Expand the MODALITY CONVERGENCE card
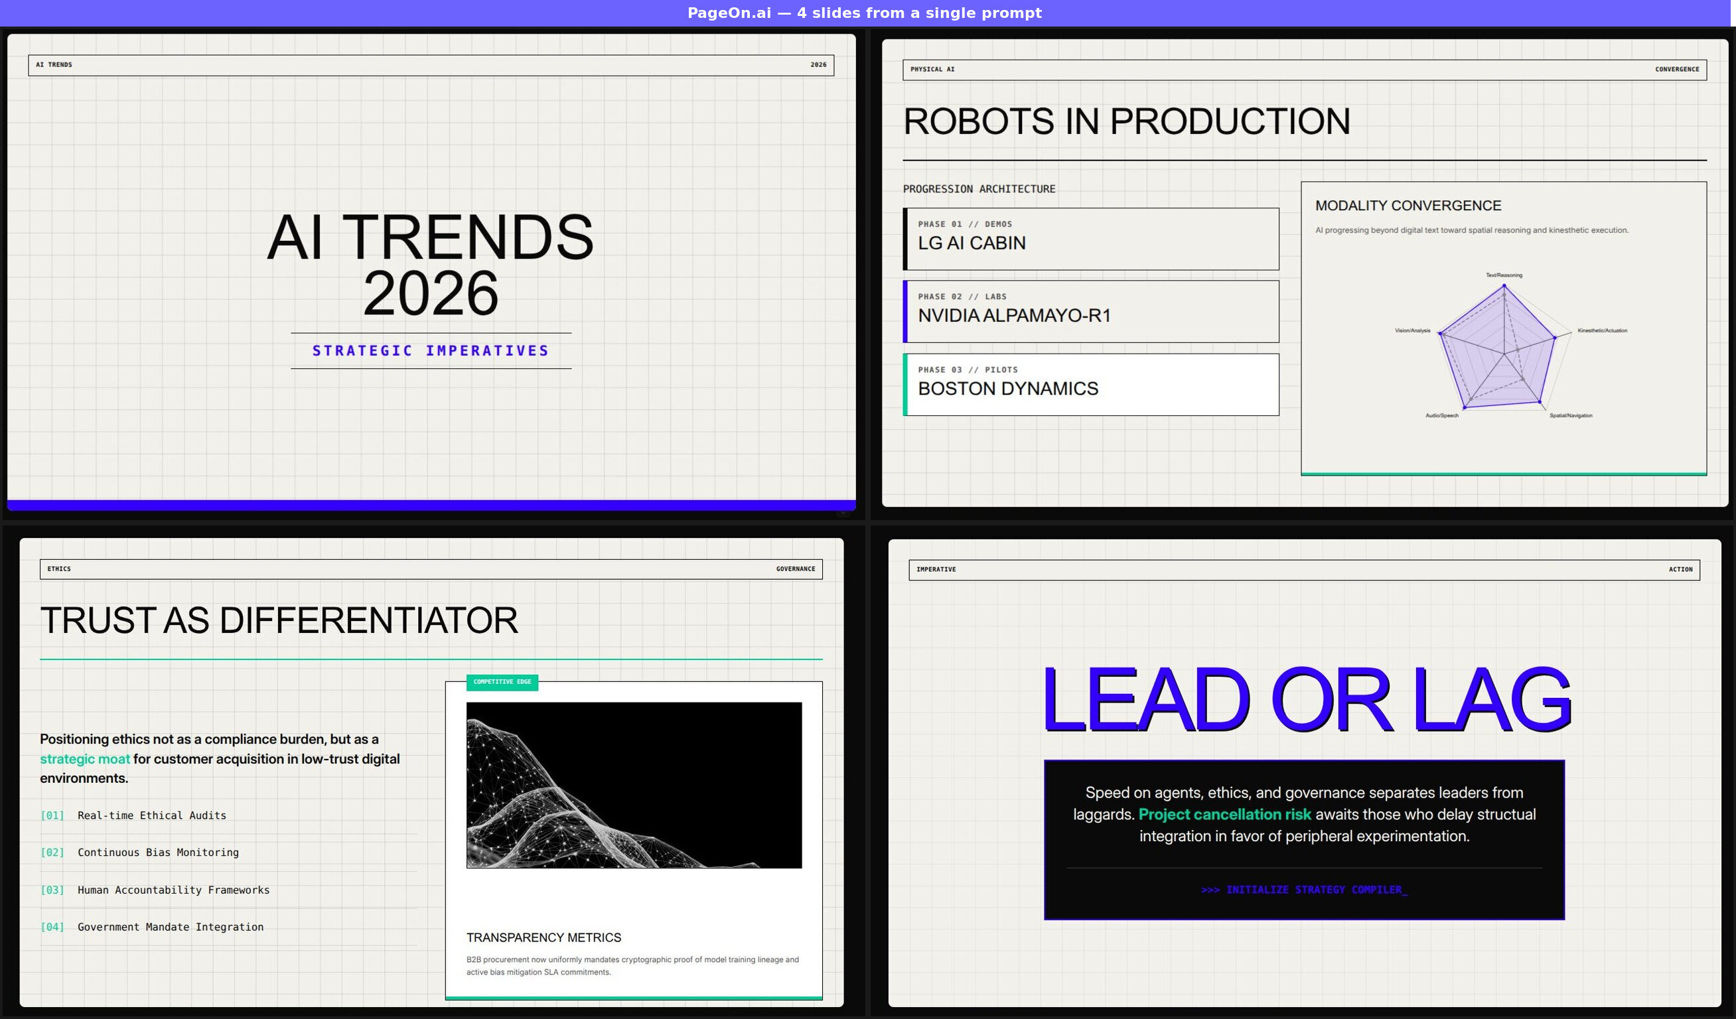1736x1019 pixels. pyautogui.click(x=1409, y=205)
